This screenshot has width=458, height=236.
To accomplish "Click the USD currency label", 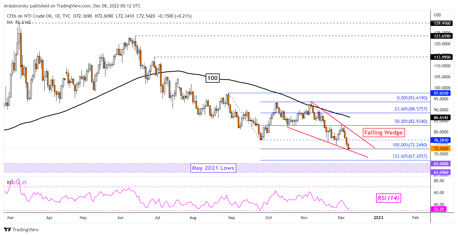I will (437, 15).
